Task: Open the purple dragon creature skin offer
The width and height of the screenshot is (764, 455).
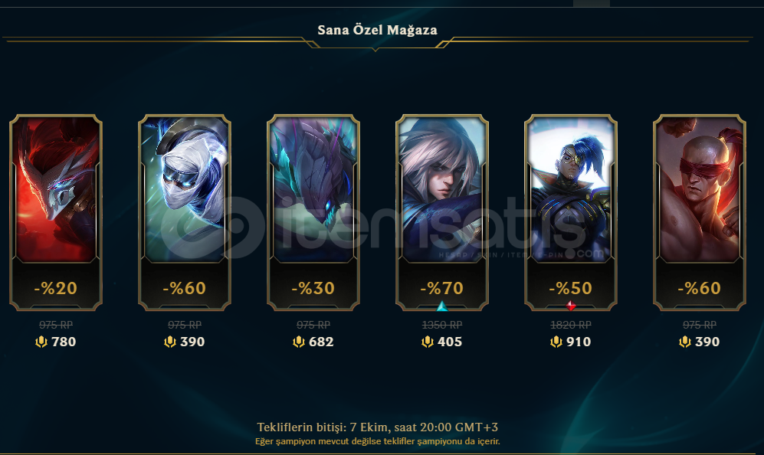Action: pyautogui.click(x=313, y=212)
